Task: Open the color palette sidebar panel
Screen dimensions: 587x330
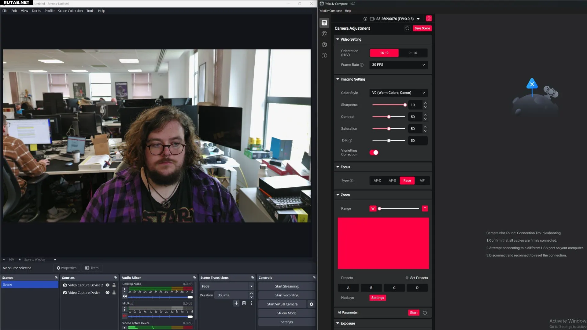Action: pos(324,34)
